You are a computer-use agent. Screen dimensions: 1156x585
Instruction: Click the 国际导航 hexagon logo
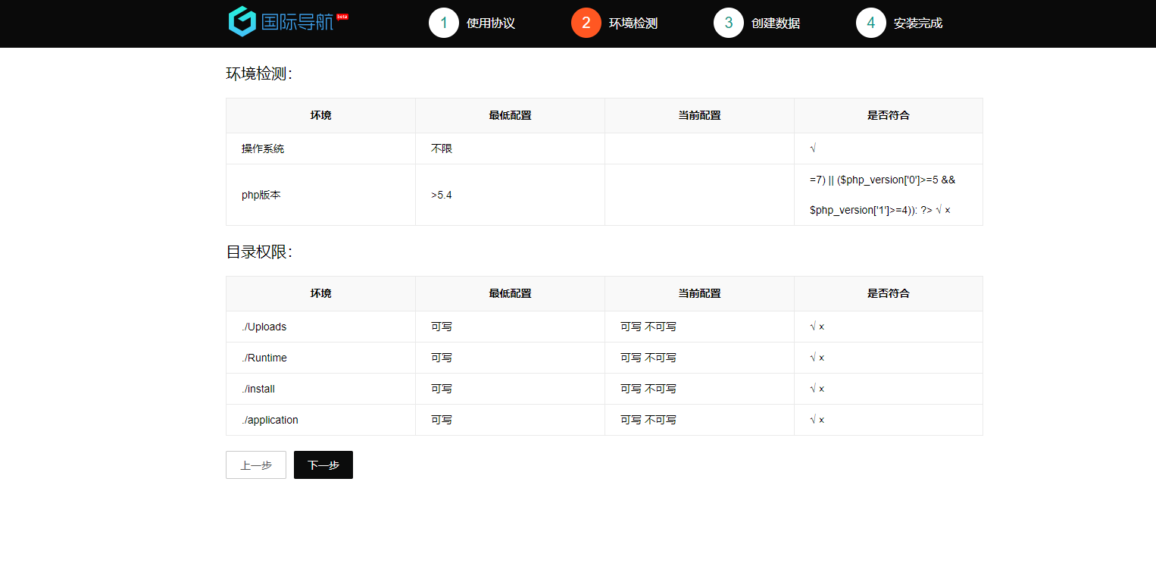coord(241,21)
